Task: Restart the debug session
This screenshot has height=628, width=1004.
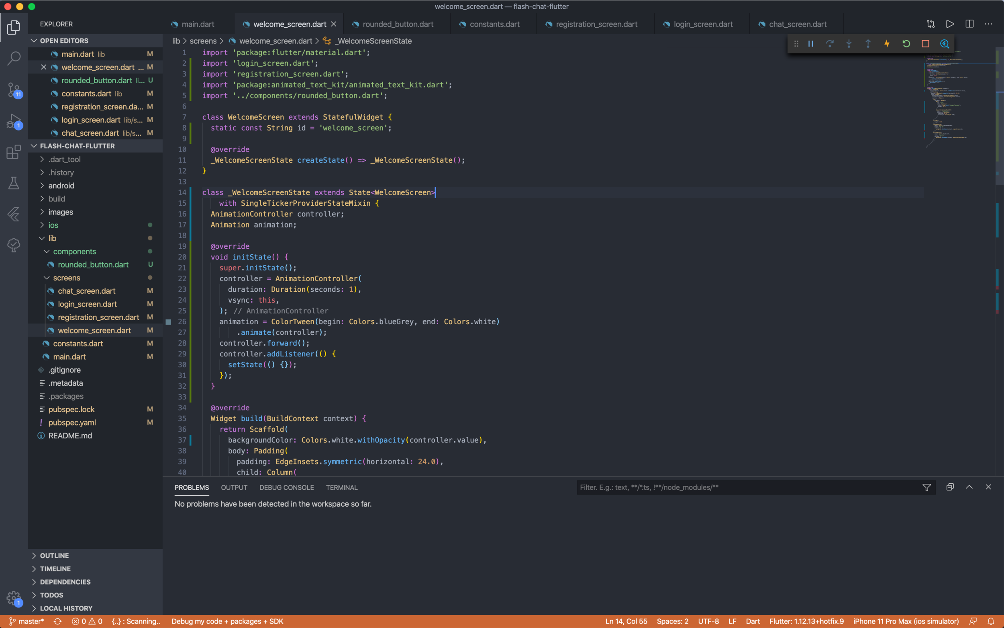Action: pos(906,44)
